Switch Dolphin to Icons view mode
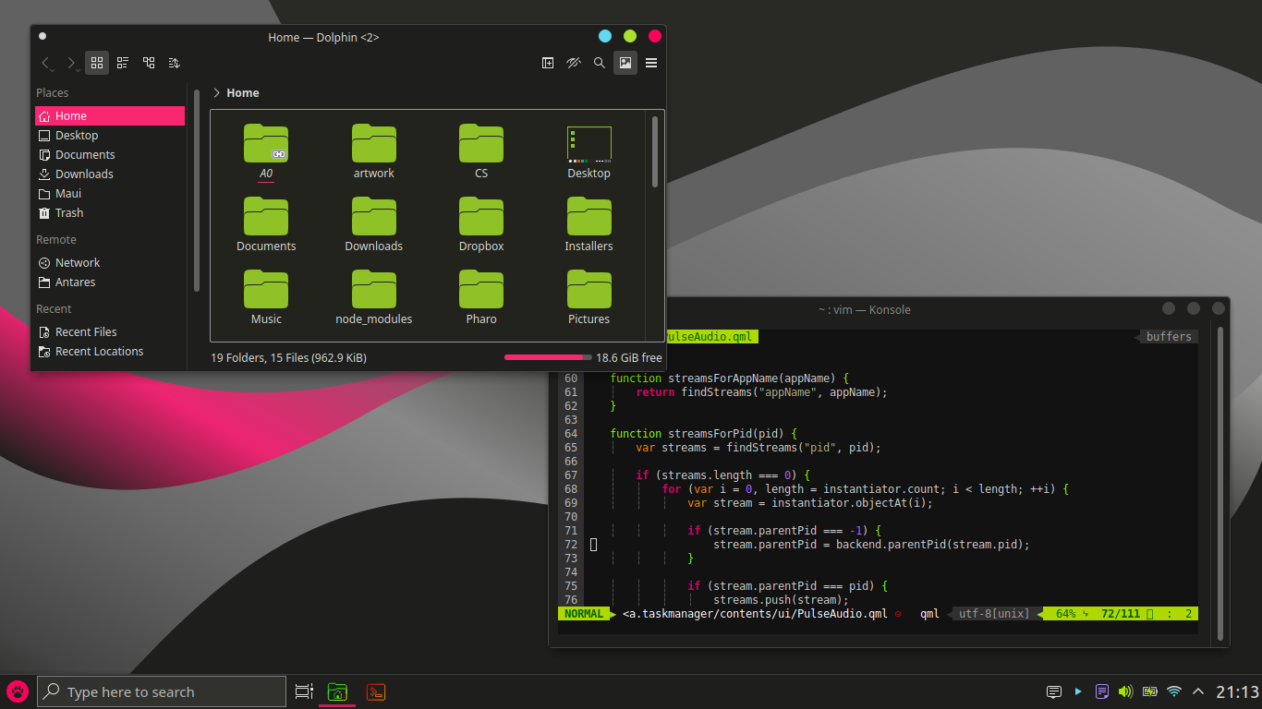The height and width of the screenshot is (709, 1262). (97, 63)
